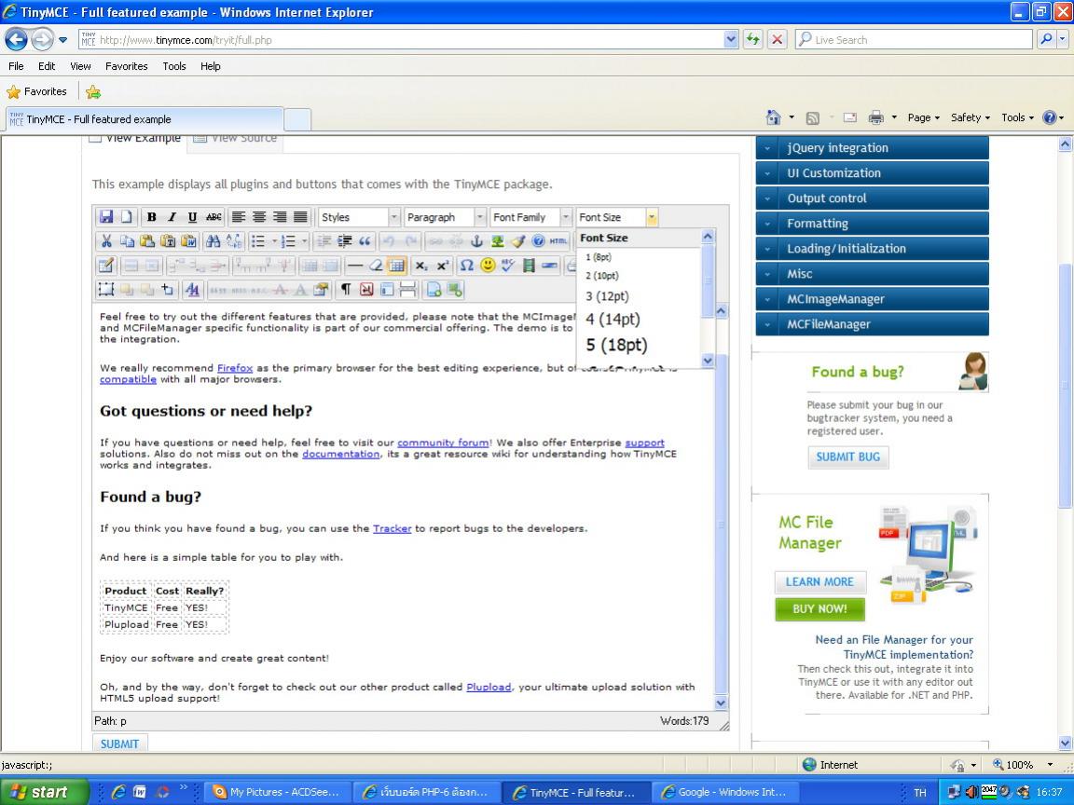Open Find with the binoculars icon
Screen dimensions: 1074x805
point(213,241)
